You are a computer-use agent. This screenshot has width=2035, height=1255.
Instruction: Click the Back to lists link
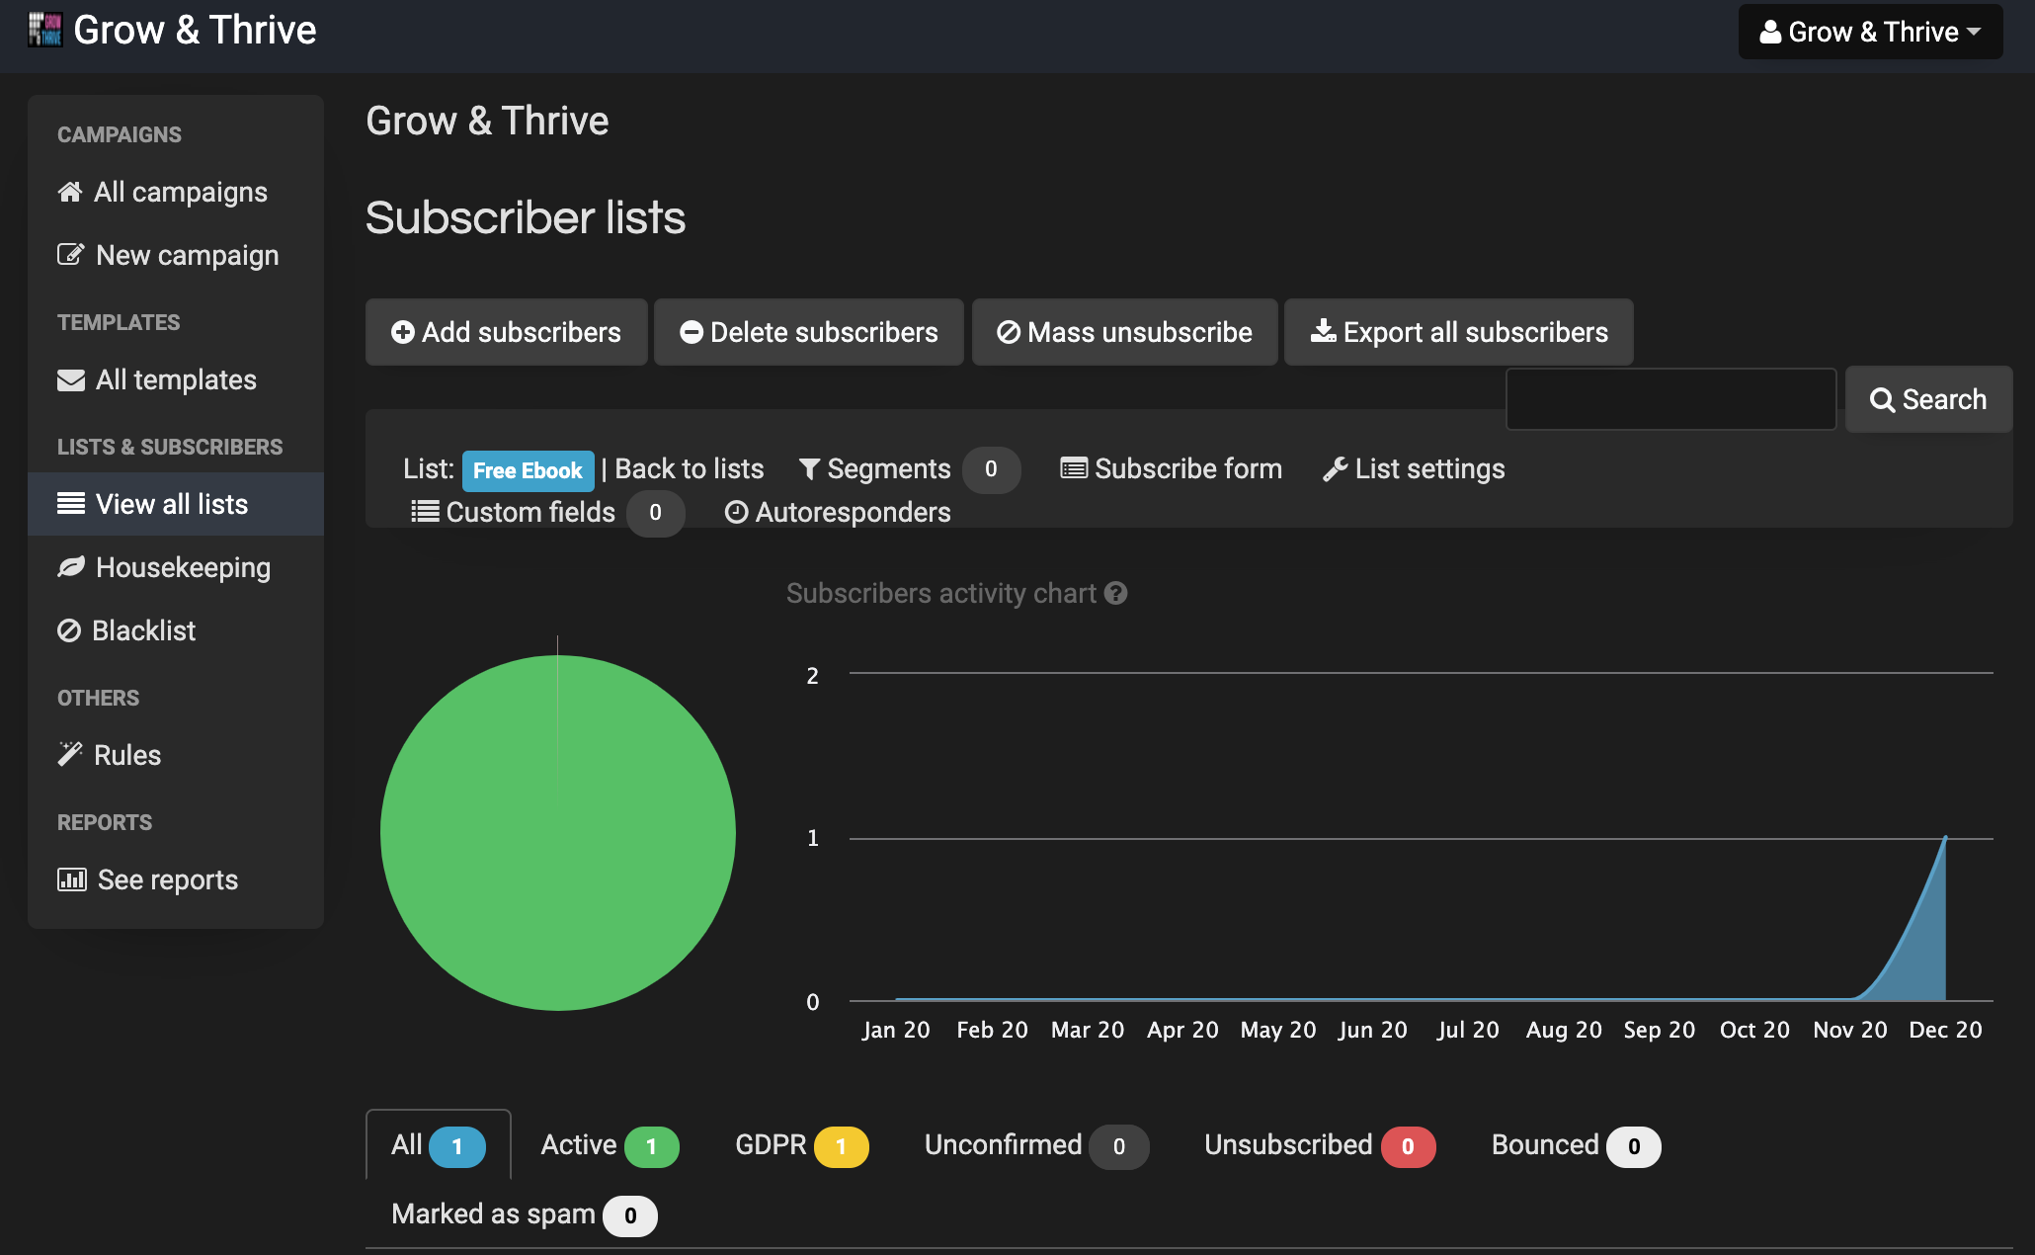(x=689, y=469)
